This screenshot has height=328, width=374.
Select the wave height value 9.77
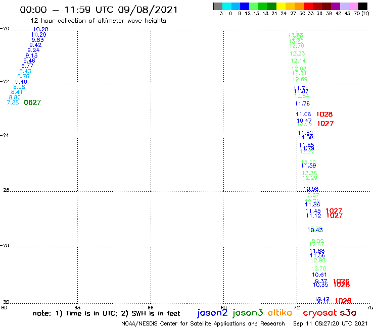tap(27, 66)
